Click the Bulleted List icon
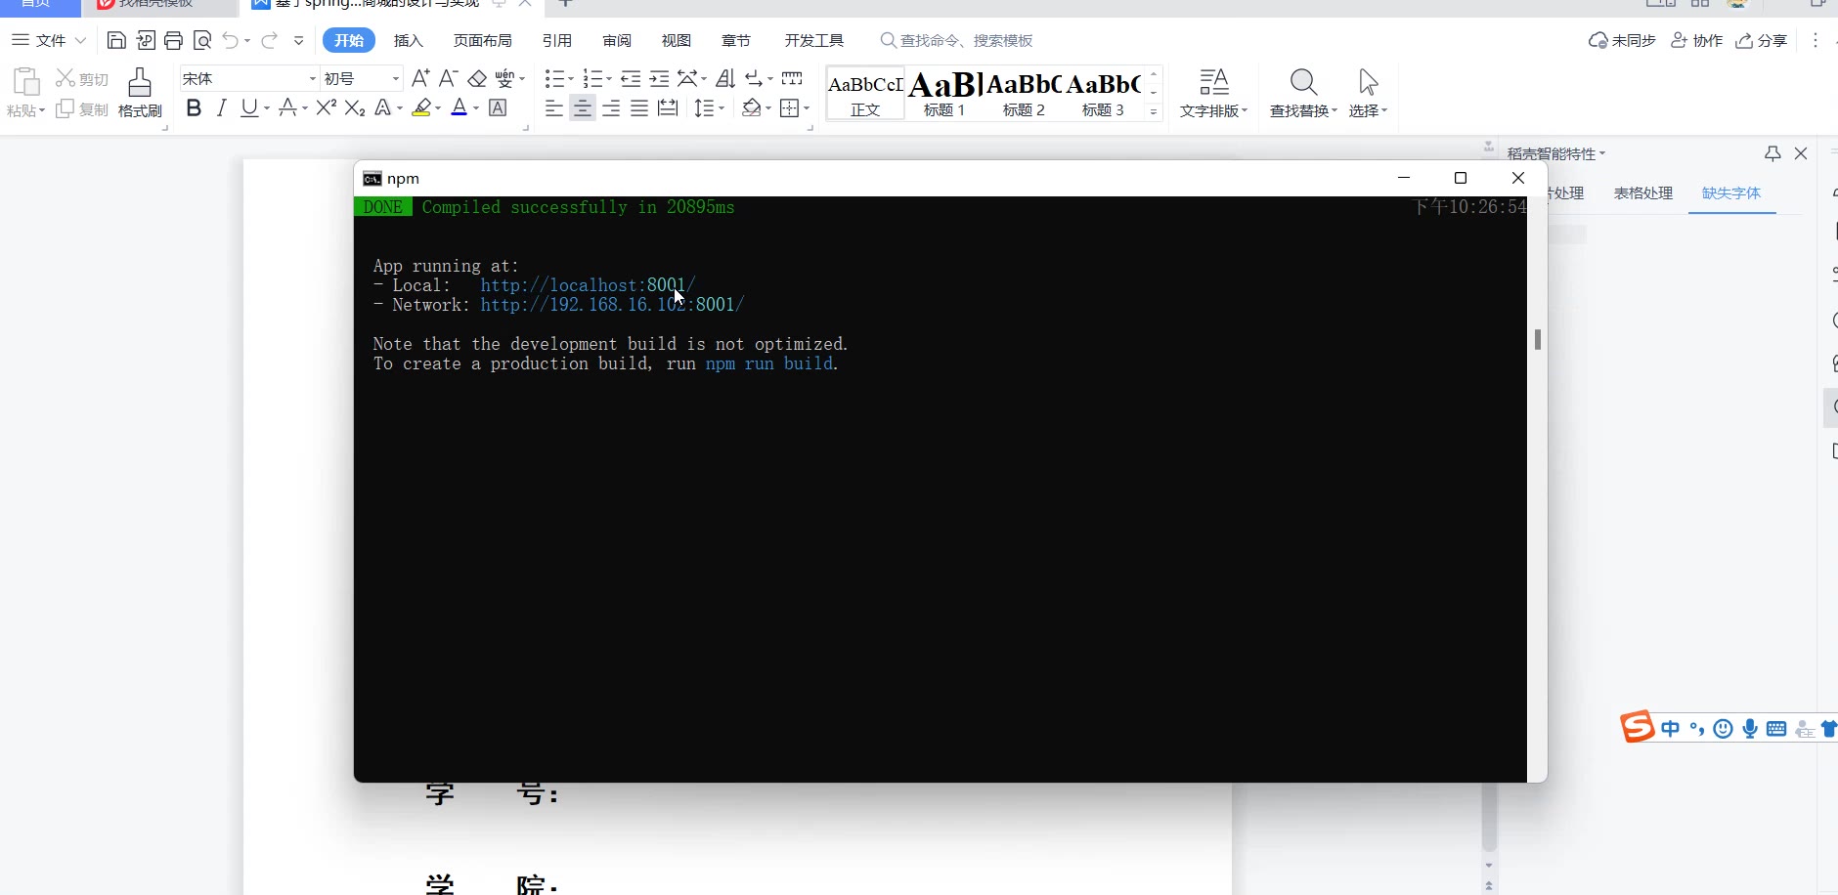This screenshot has width=1838, height=895. click(554, 78)
